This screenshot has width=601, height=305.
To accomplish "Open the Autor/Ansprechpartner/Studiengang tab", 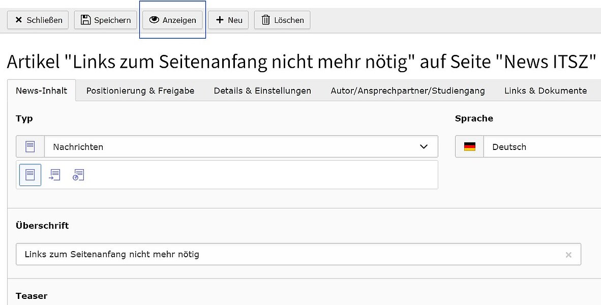I will pos(407,91).
